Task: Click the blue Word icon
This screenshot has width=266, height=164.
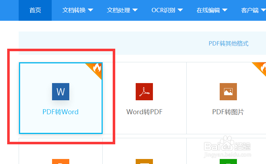Action: pos(61,92)
